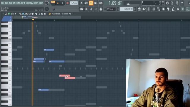Click the song position slider
Viewport: 190px width, 107px height.
point(65,9)
